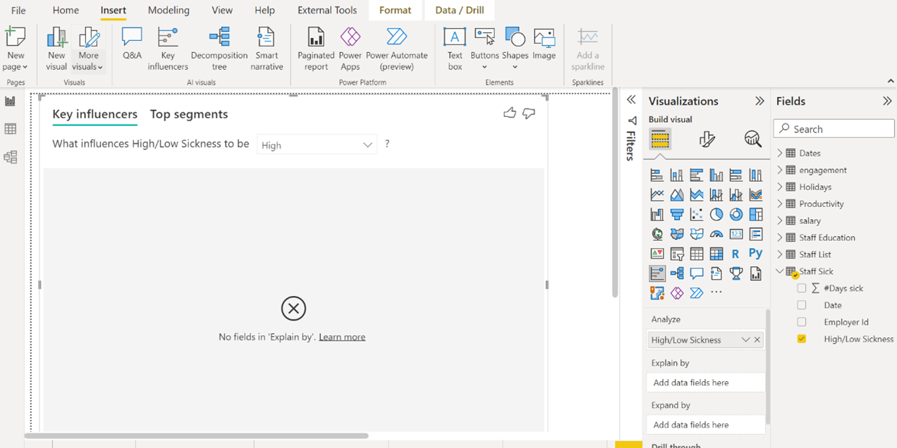
Task: Open the External Tools tab
Action: [327, 11]
